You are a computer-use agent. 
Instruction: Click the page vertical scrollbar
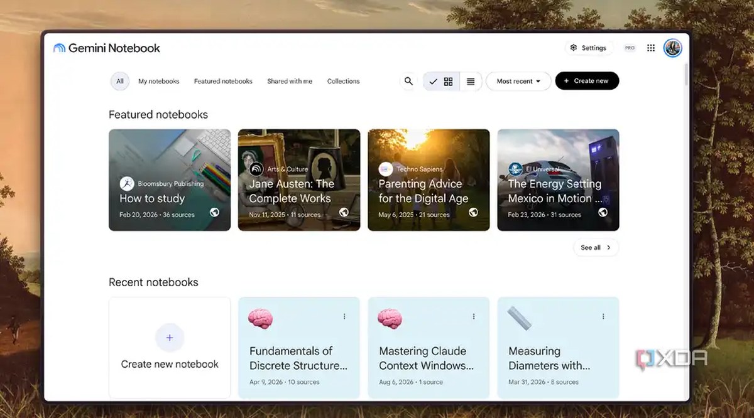tap(686, 73)
